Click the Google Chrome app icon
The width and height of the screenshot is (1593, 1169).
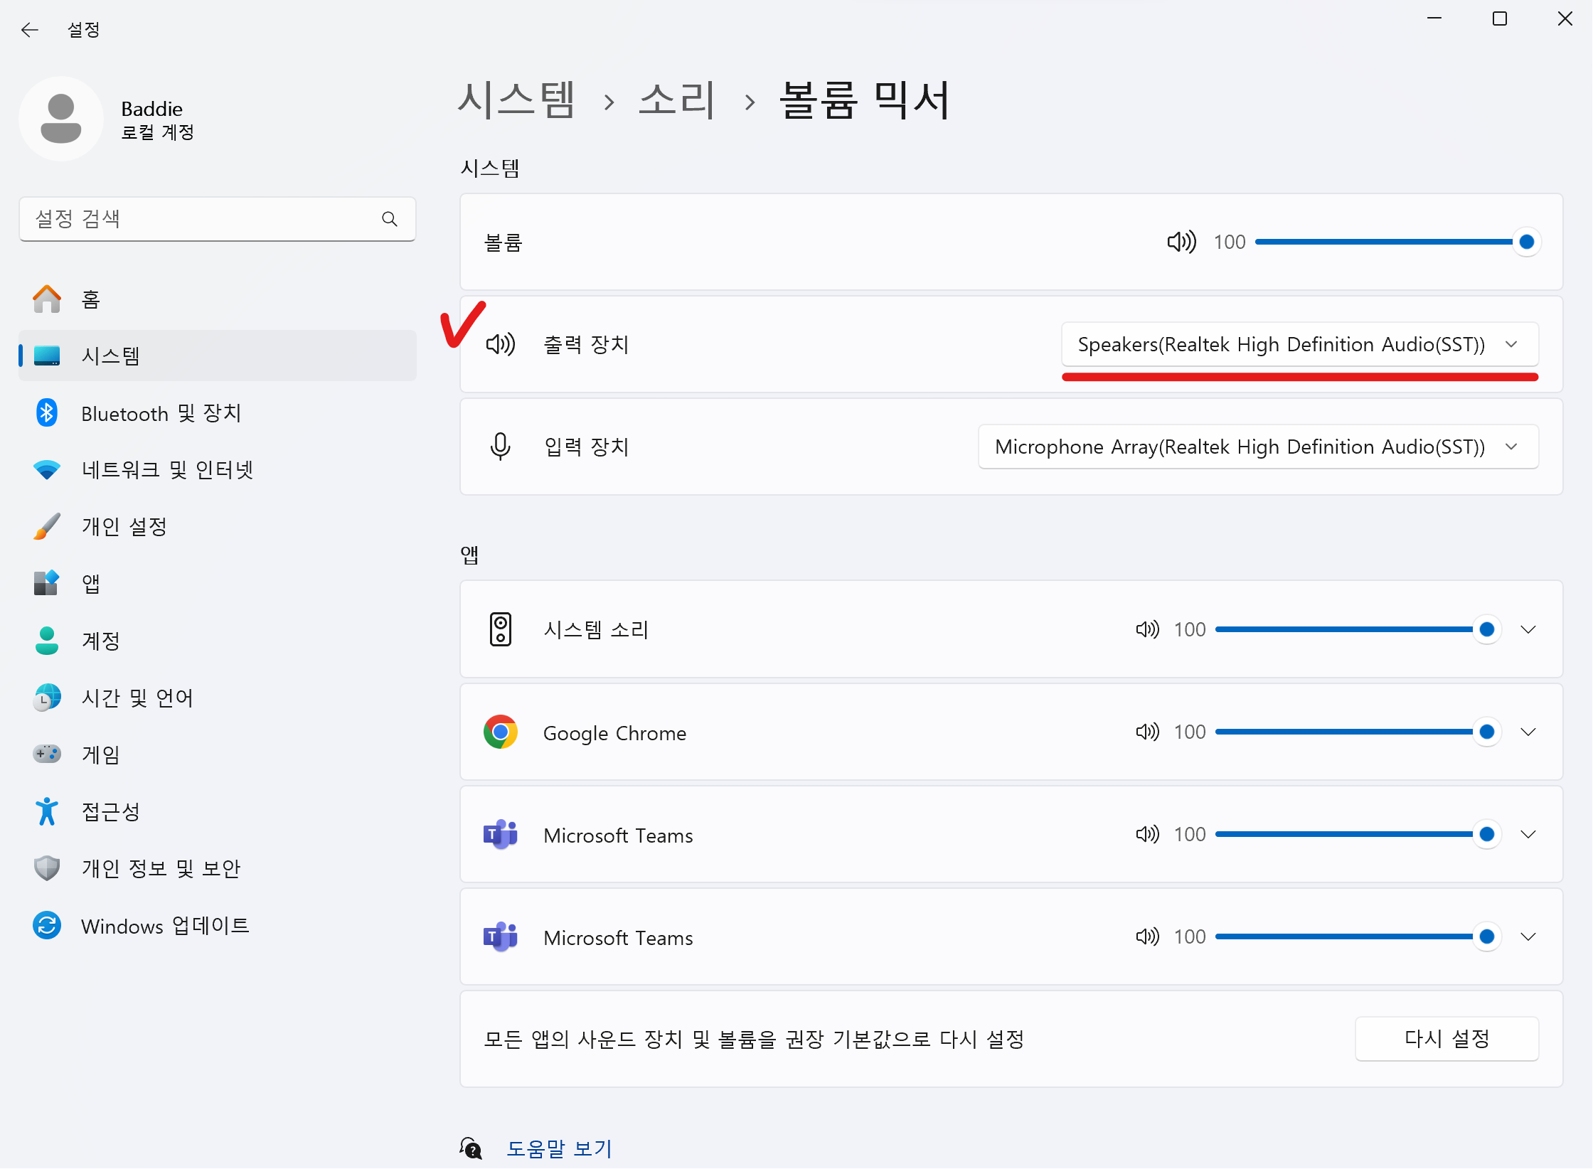coord(500,732)
